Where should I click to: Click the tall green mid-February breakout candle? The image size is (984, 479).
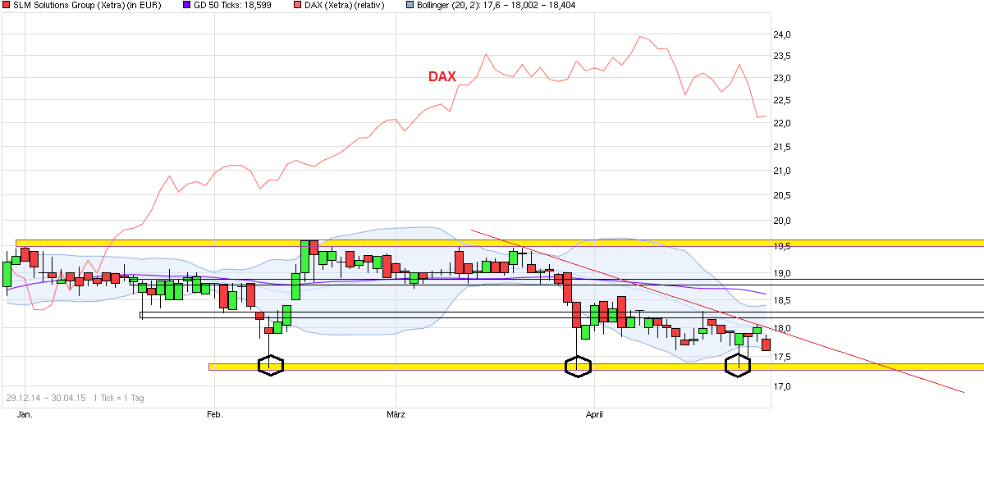(305, 257)
